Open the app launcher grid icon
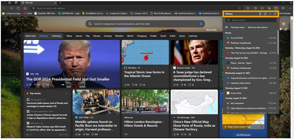Viewport: 294px width, 140px height. click(7, 24)
